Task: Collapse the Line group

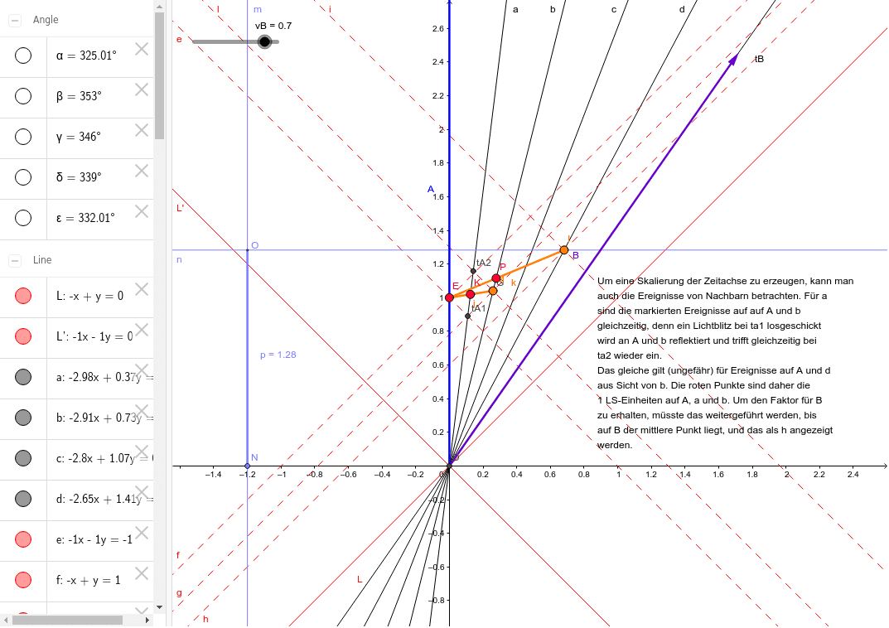Action: (x=15, y=261)
